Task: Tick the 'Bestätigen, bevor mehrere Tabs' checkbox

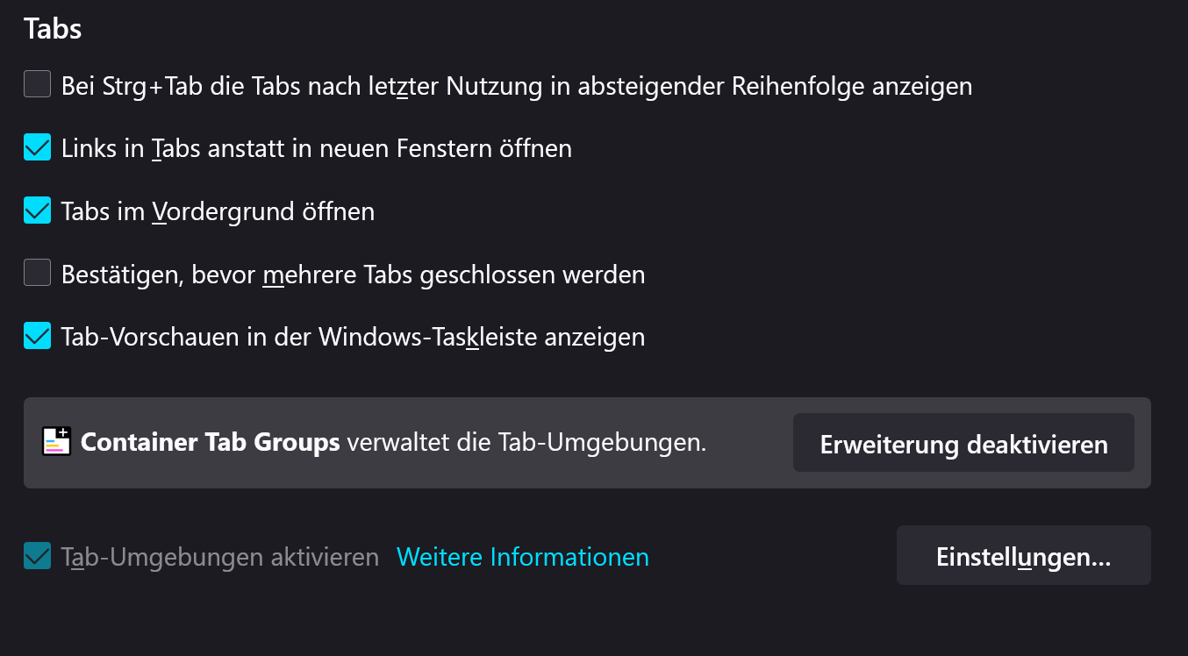Action: pos(37,274)
